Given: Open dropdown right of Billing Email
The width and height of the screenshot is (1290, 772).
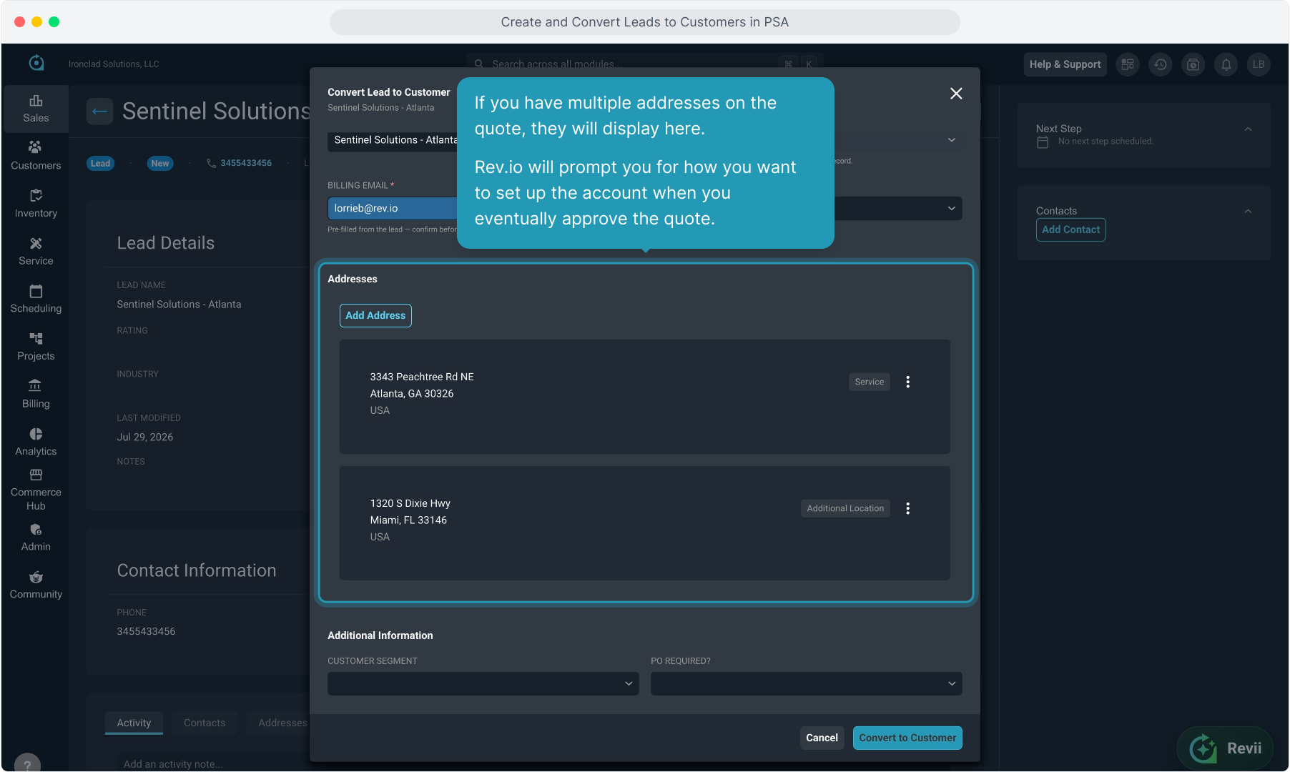Looking at the screenshot, I should 952,209.
